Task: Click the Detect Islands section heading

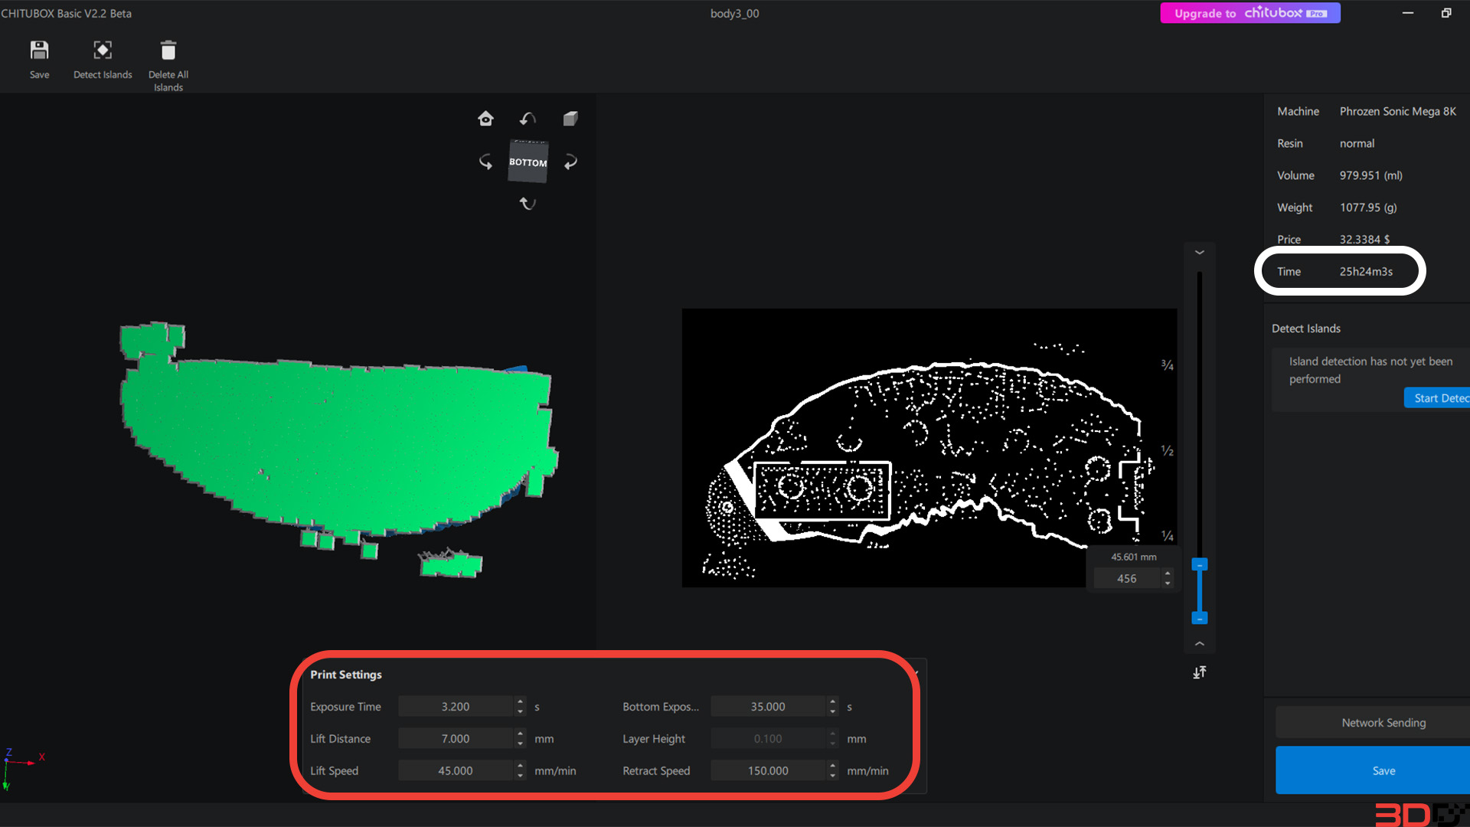Action: (x=1306, y=329)
